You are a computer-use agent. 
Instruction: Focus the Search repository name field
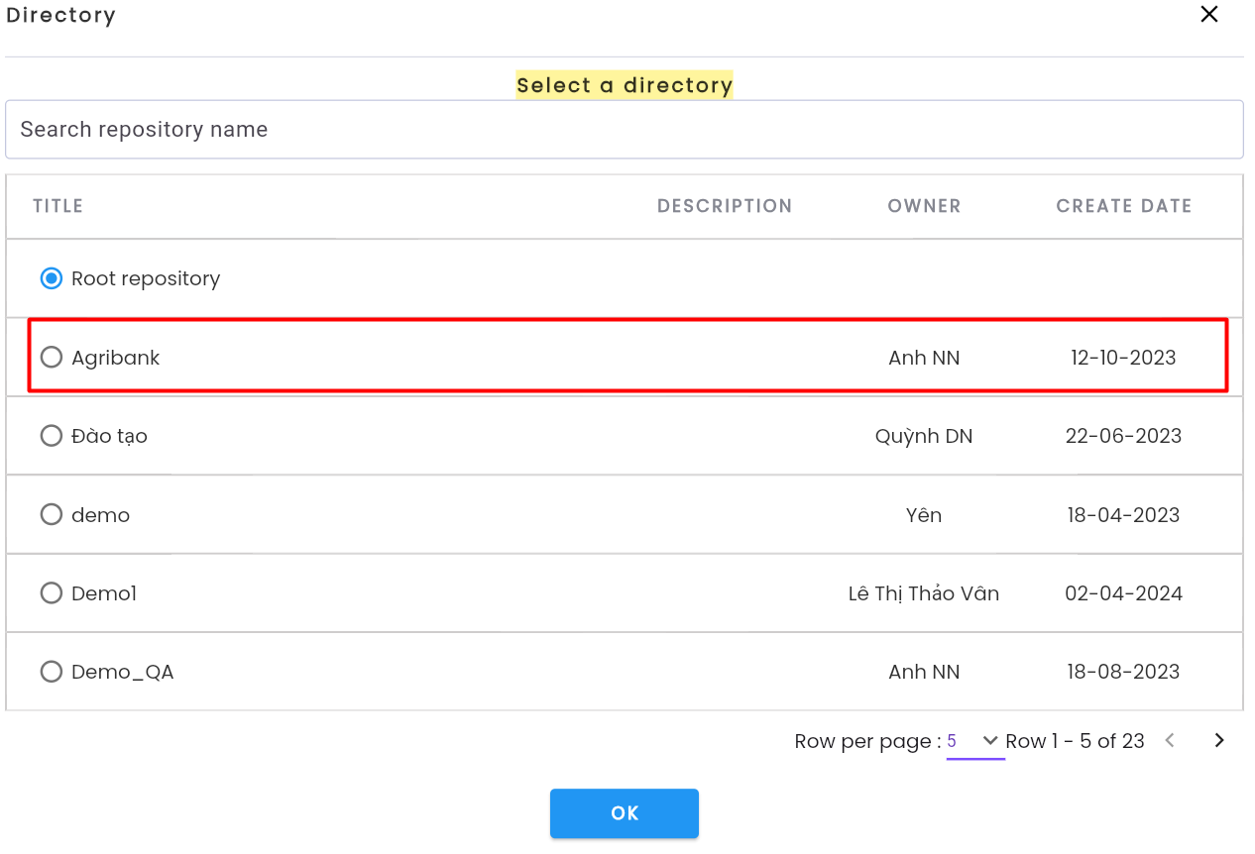tap(625, 129)
